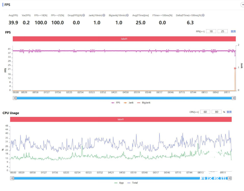Click the blue CPU time range bar
Viewport: 244px width, 191px height.
[x=121, y=178]
